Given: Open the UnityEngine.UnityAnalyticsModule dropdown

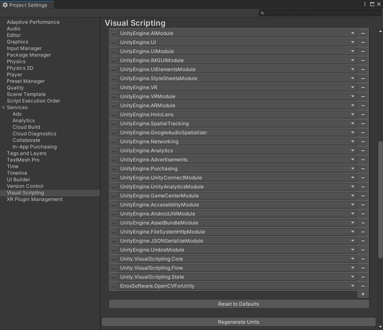Looking at the screenshot, I should (237, 187).
